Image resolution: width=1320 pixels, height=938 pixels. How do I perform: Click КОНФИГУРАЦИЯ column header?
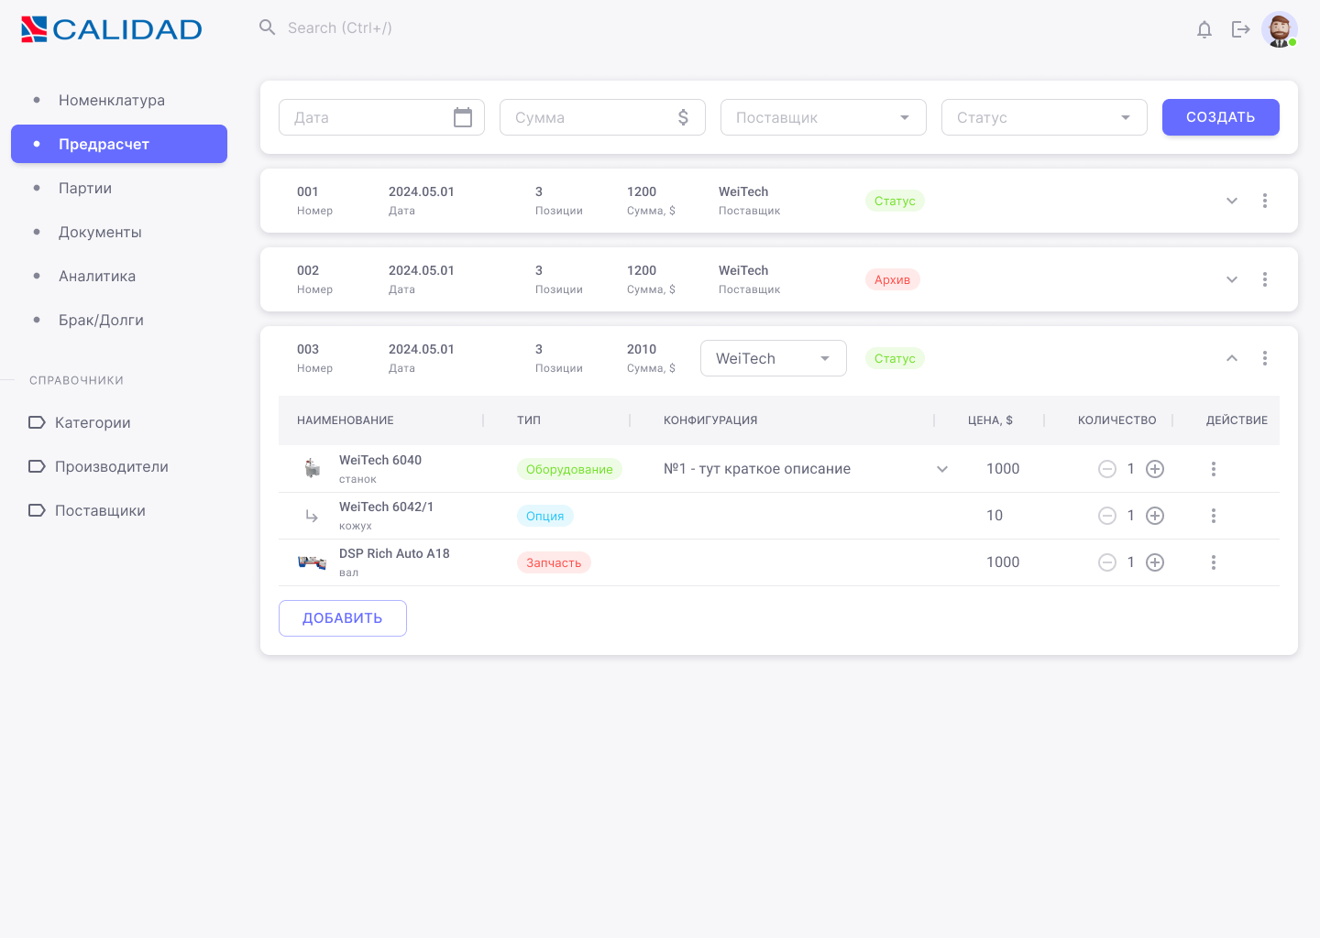710,420
